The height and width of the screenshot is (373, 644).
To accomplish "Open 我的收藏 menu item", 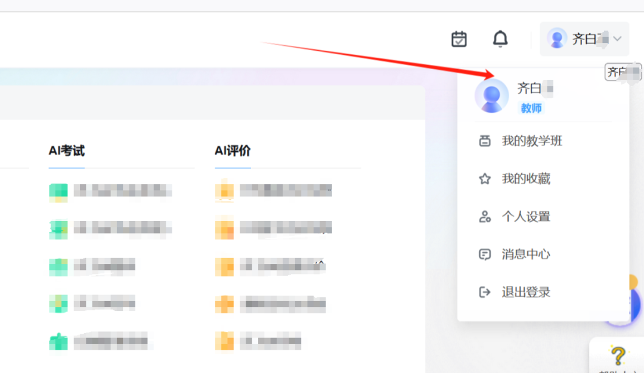I will click(x=543, y=179).
